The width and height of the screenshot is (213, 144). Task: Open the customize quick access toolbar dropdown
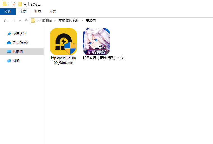pyautogui.click(x=25, y=4)
